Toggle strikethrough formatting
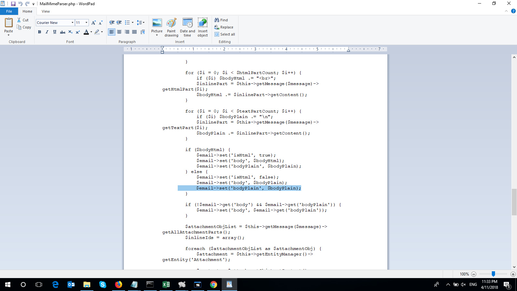 click(63, 32)
